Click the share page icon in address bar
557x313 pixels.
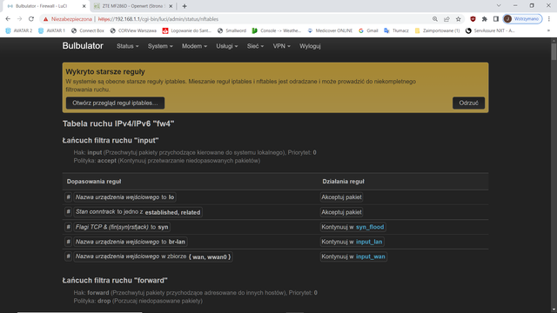(446, 19)
